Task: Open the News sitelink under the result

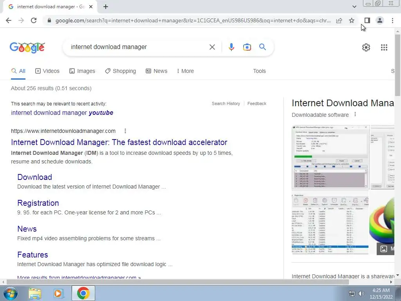Action: pos(27,229)
